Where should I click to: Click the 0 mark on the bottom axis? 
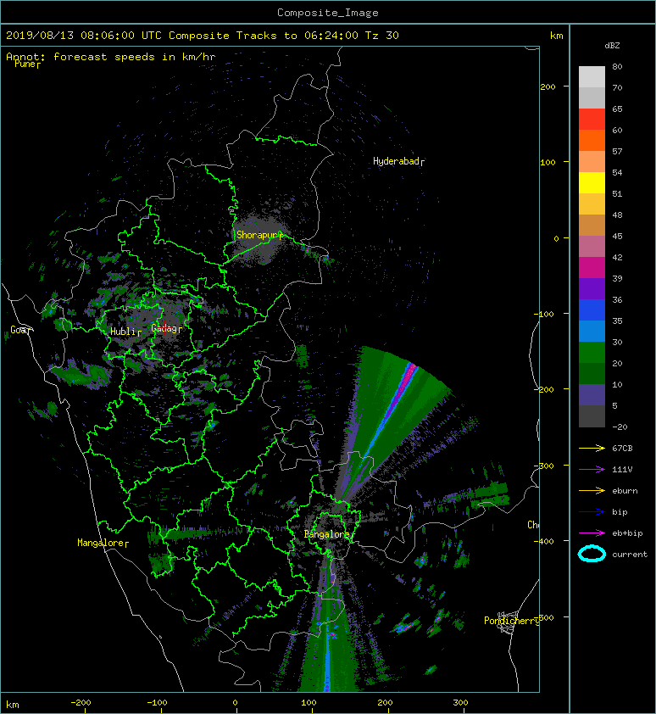pyautogui.click(x=235, y=703)
